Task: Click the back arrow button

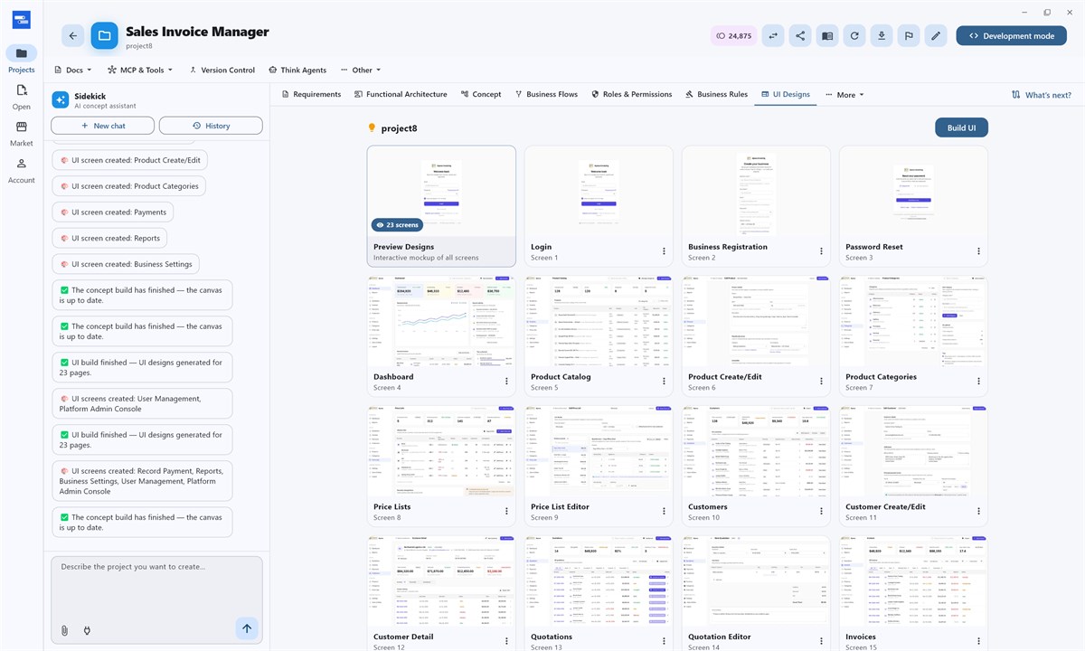Action: (73, 36)
